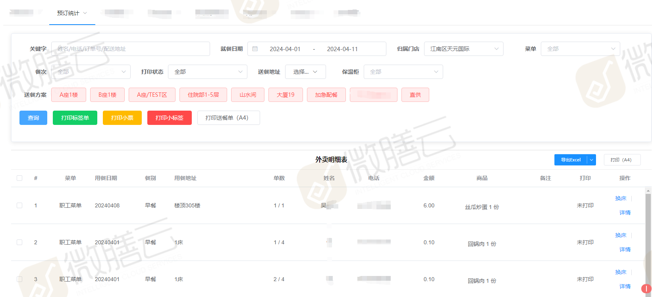Screen dimensions: 652x297
Task: Click the table's vertical scrollbar
Action: click(648, 238)
